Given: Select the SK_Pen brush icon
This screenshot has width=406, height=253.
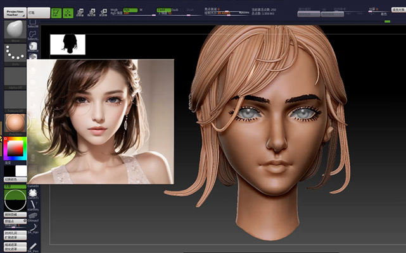Looking at the screenshot, I should tap(33, 247).
